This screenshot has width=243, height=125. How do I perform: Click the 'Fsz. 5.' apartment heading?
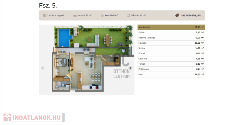pyautogui.click(x=48, y=5)
